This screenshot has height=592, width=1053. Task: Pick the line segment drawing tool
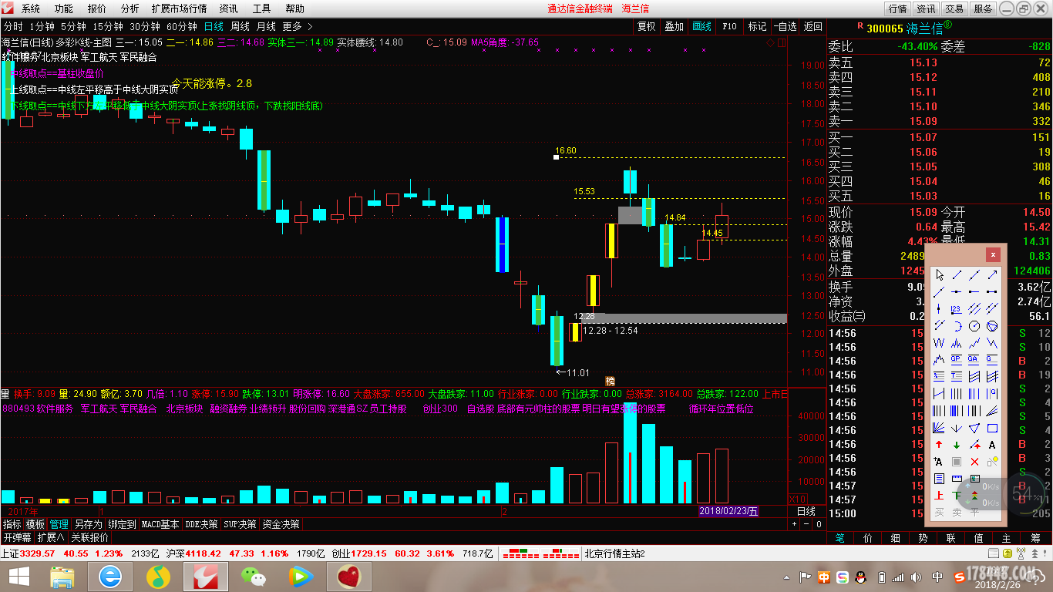click(x=957, y=275)
